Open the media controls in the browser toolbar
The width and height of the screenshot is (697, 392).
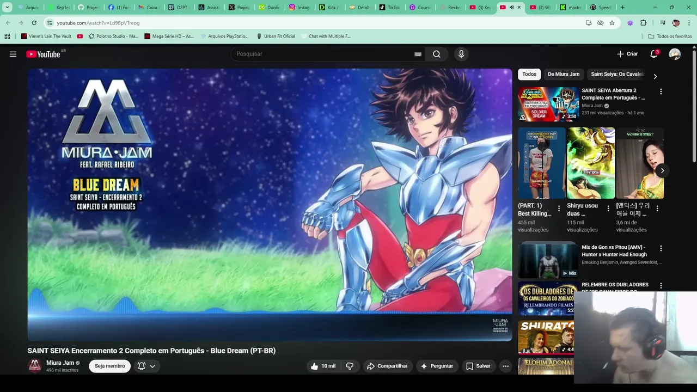point(662,23)
